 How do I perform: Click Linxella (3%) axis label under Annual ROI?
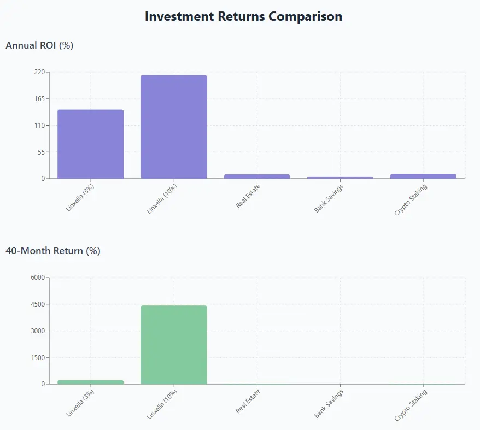80,197
